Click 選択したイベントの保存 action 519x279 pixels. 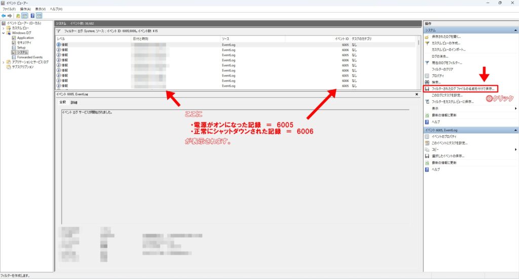pyautogui.click(x=448, y=155)
